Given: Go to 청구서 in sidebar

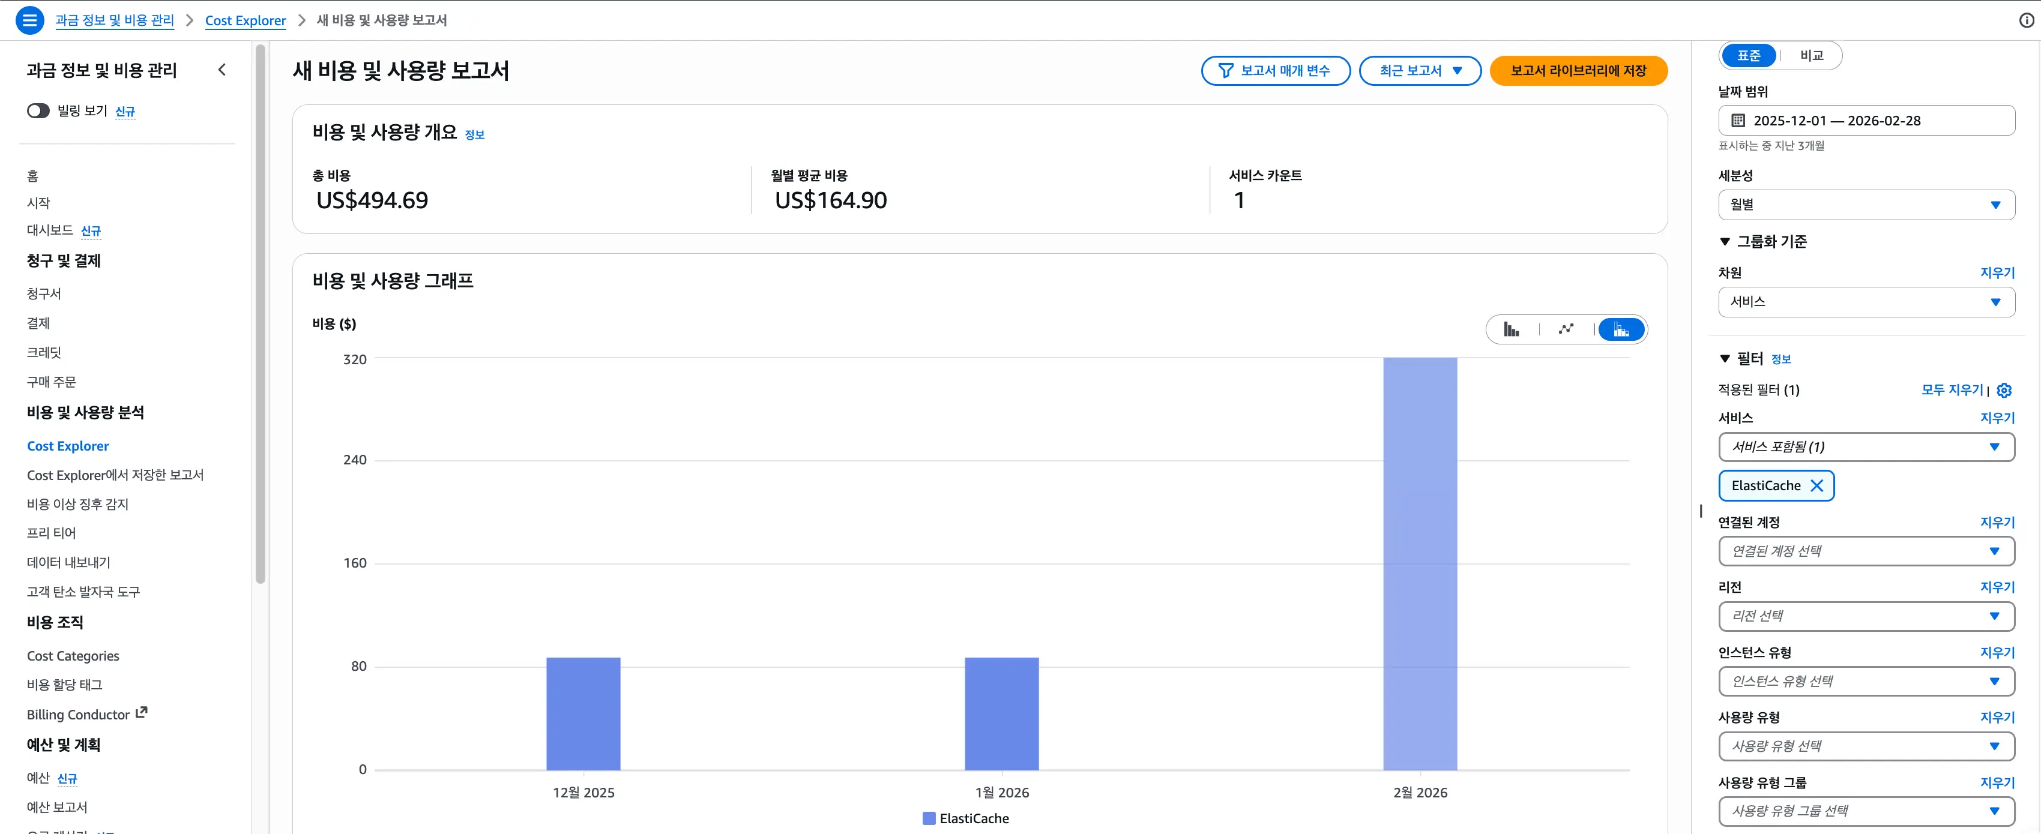Looking at the screenshot, I should tap(44, 293).
